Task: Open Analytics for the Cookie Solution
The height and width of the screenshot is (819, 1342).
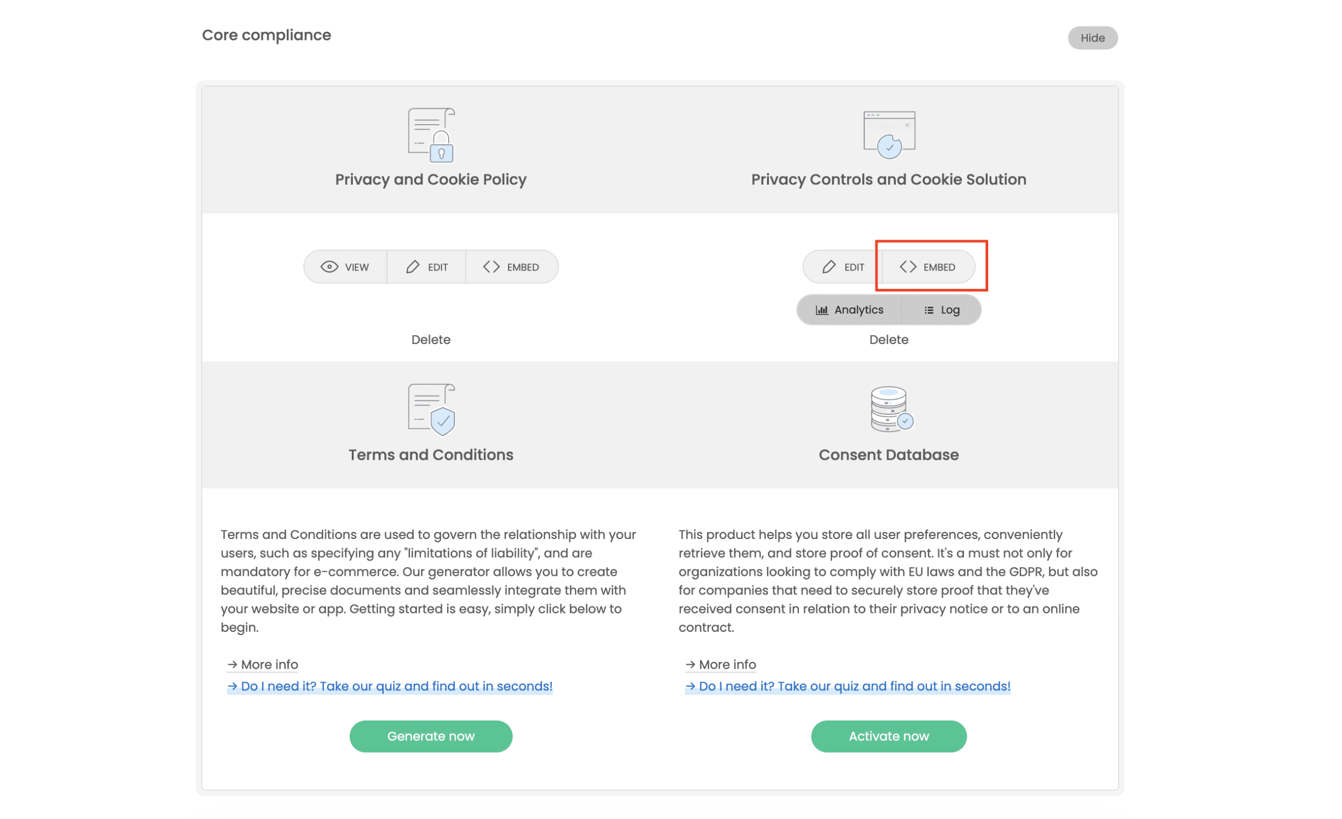Action: 850,309
